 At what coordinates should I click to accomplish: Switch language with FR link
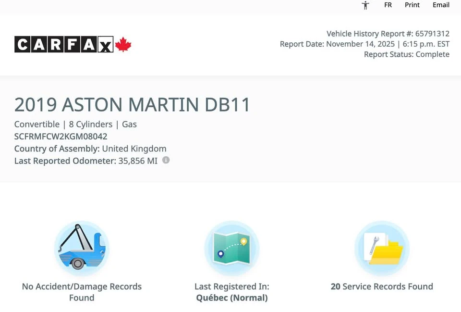pyautogui.click(x=388, y=5)
